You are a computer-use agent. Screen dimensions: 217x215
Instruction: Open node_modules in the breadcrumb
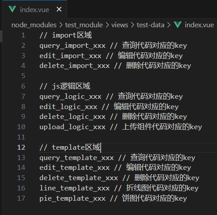34,25
